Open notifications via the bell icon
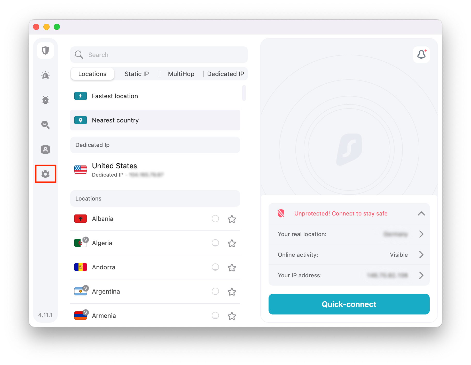 click(421, 54)
